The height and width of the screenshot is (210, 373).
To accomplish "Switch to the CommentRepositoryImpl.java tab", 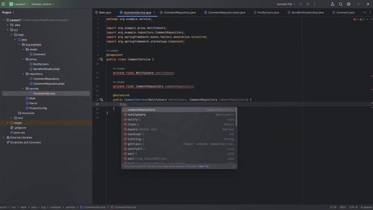I will coord(224,12).
